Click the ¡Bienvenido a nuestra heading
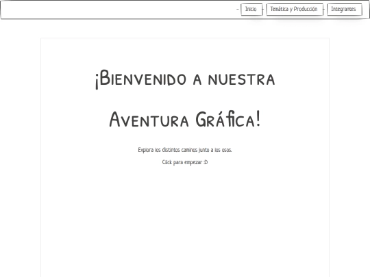The image size is (370, 277). [x=185, y=79]
